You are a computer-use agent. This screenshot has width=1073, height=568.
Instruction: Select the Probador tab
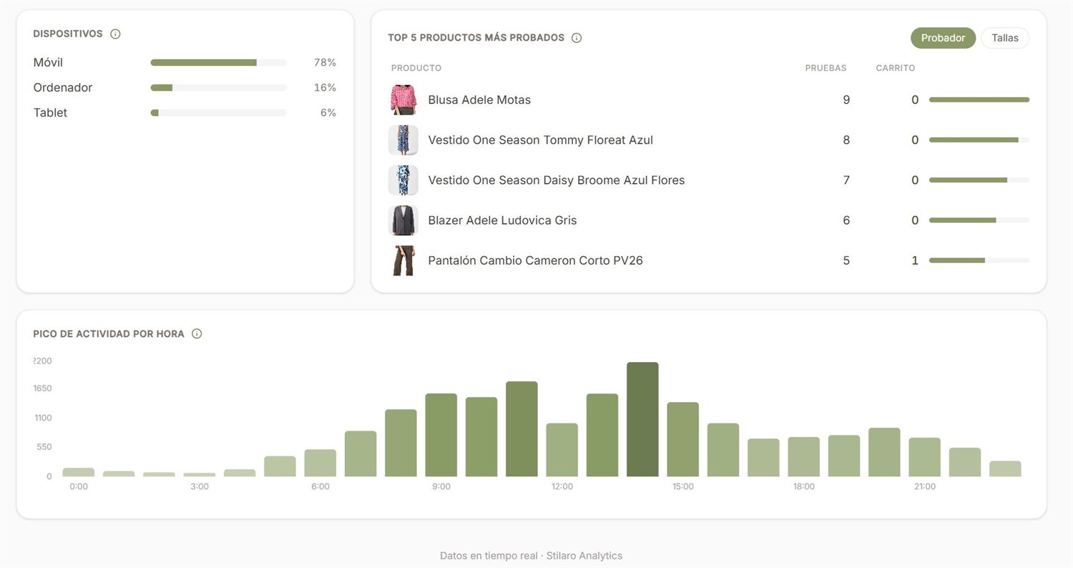[943, 38]
